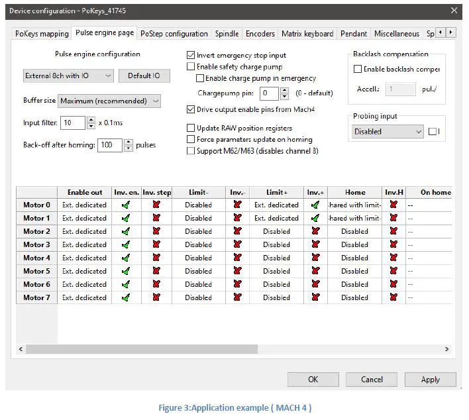Toggle Inv. en. green check for Motor 0
Image resolution: width=469 pixels, height=420 pixels.
tap(126, 205)
